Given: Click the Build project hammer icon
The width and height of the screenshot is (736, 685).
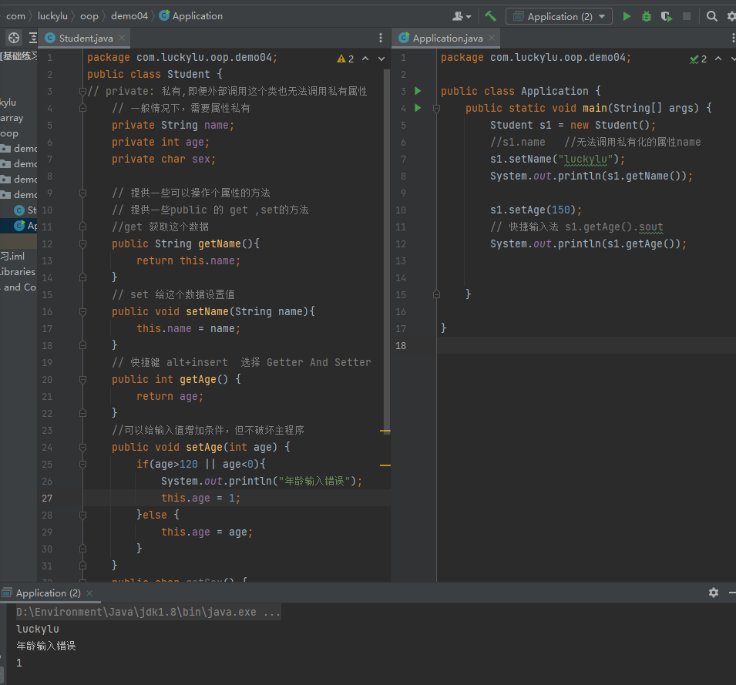Looking at the screenshot, I should (490, 16).
